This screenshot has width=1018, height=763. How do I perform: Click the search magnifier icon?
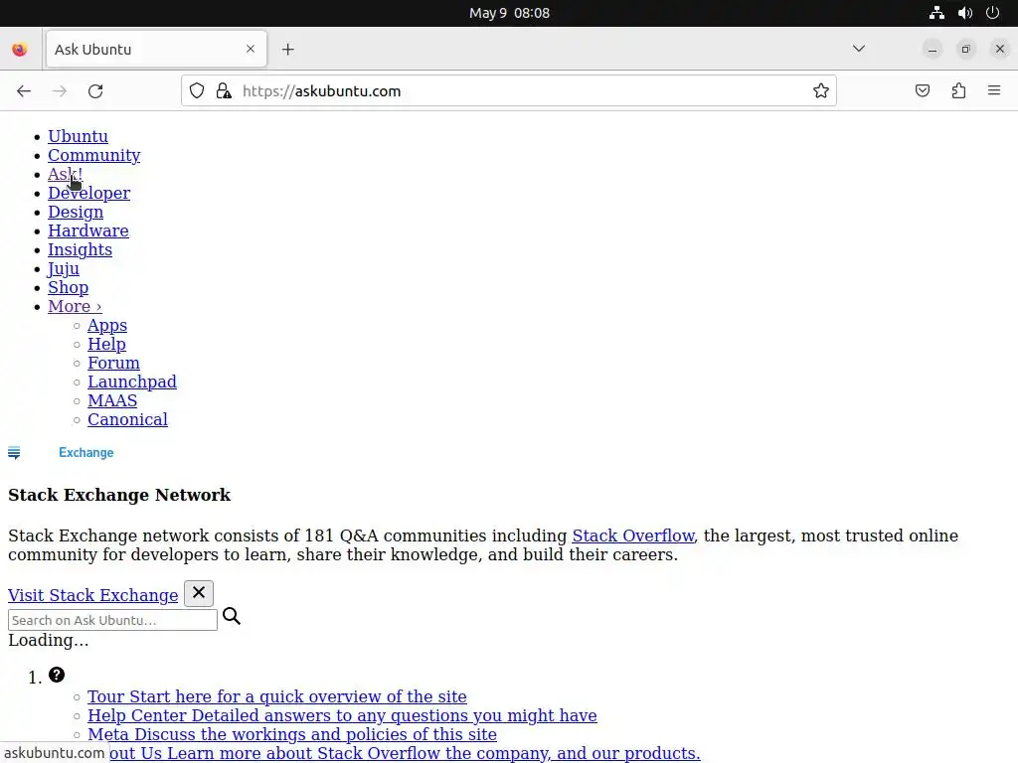[x=232, y=616]
